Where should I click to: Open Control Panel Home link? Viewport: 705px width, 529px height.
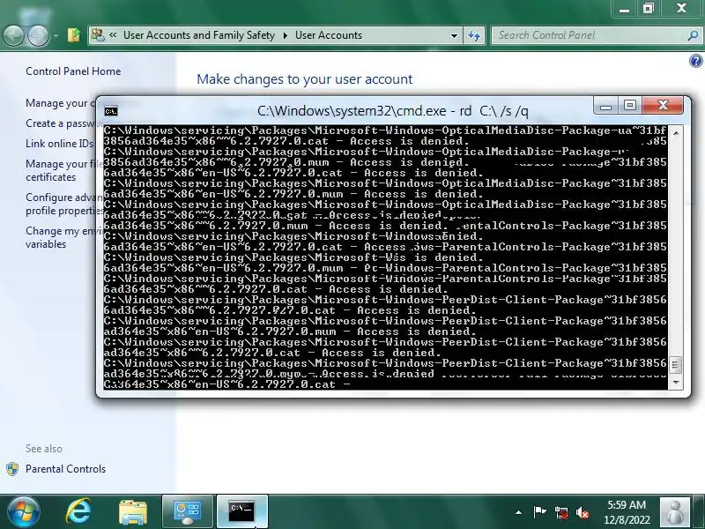click(73, 71)
